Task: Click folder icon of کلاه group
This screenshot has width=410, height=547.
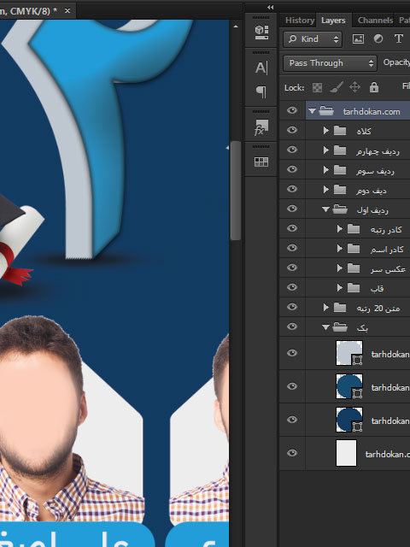Action: pyautogui.click(x=340, y=131)
